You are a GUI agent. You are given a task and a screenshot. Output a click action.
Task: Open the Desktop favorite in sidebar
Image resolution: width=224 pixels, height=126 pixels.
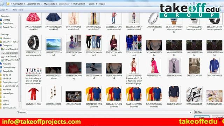[x=6, y=20]
